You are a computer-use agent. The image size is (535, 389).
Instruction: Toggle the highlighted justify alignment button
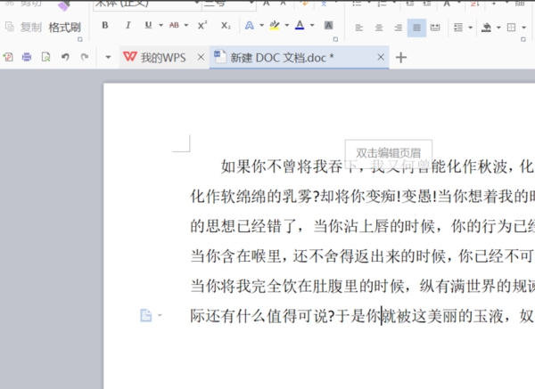click(x=416, y=28)
